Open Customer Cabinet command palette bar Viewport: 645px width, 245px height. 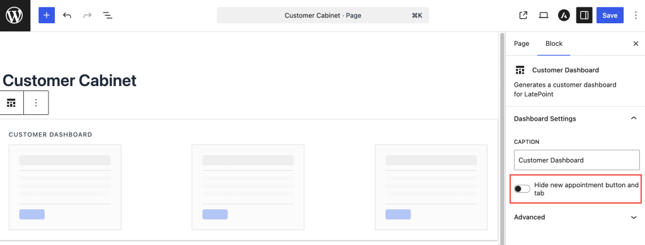[x=323, y=15]
